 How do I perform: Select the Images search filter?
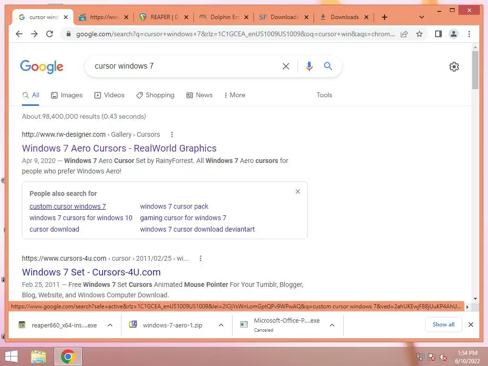click(x=67, y=95)
